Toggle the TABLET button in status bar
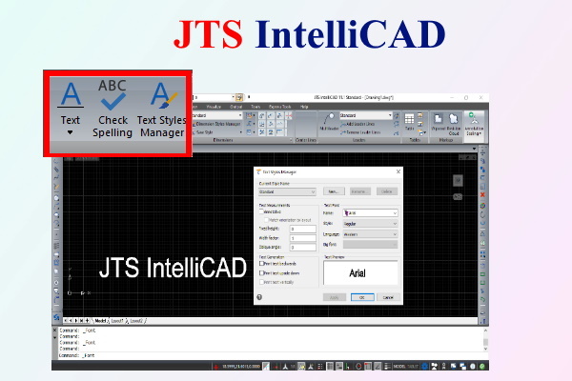572x381 pixels. 413,366
